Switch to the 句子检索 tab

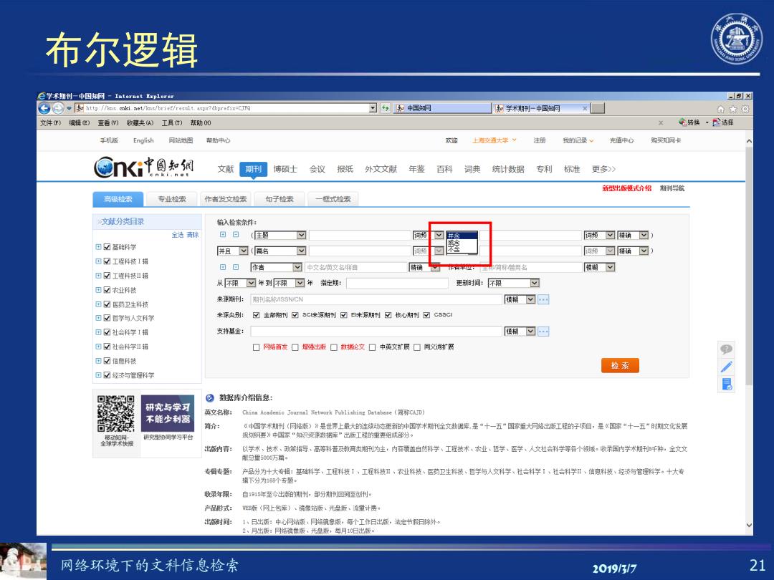click(279, 199)
